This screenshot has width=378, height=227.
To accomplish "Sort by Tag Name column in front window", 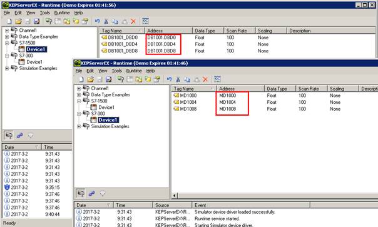I will tap(194, 89).
